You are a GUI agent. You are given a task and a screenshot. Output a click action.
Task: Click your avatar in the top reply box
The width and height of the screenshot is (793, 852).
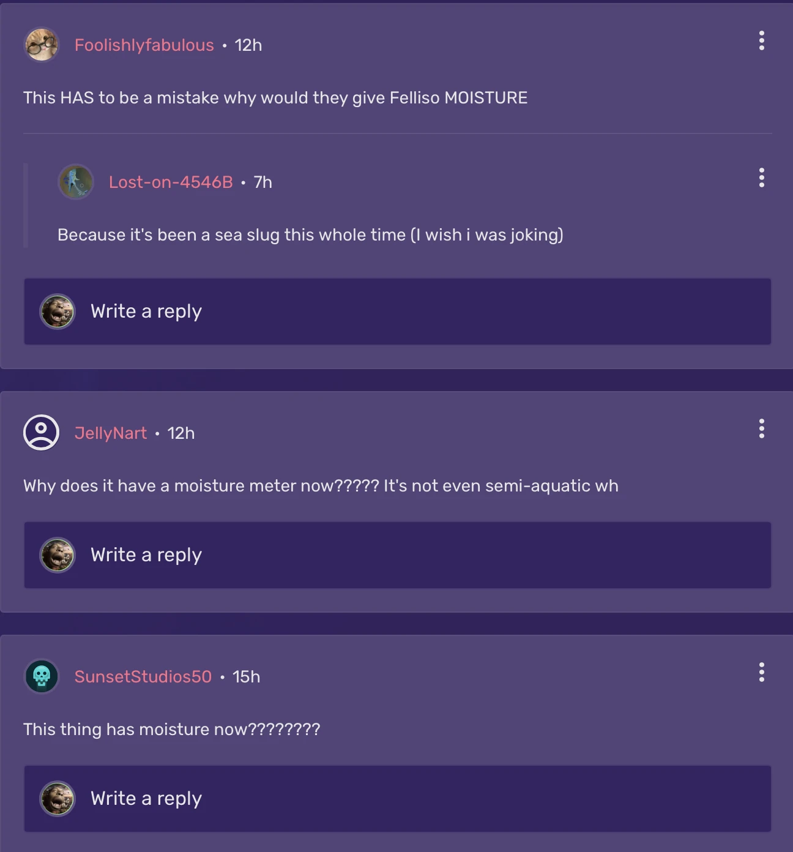tap(57, 312)
